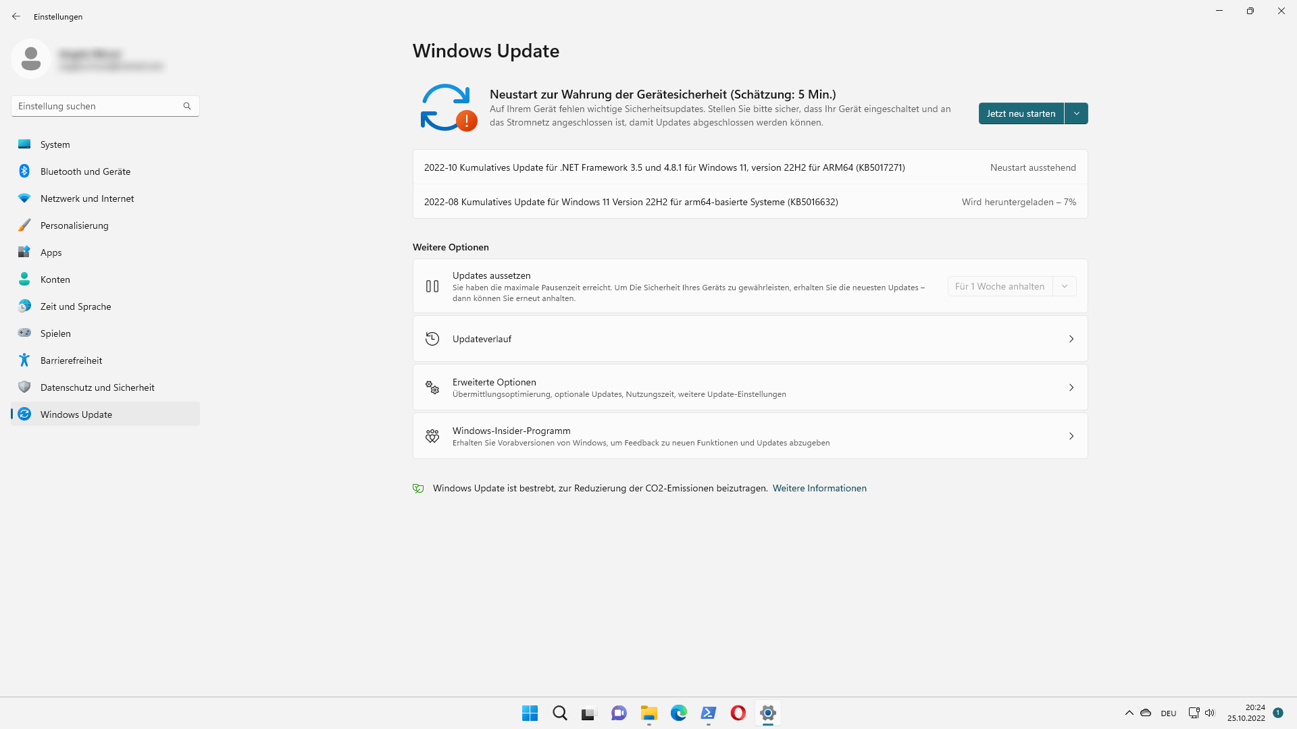
Task: Click the gamepad Spielen icon
Action: [x=24, y=332]
